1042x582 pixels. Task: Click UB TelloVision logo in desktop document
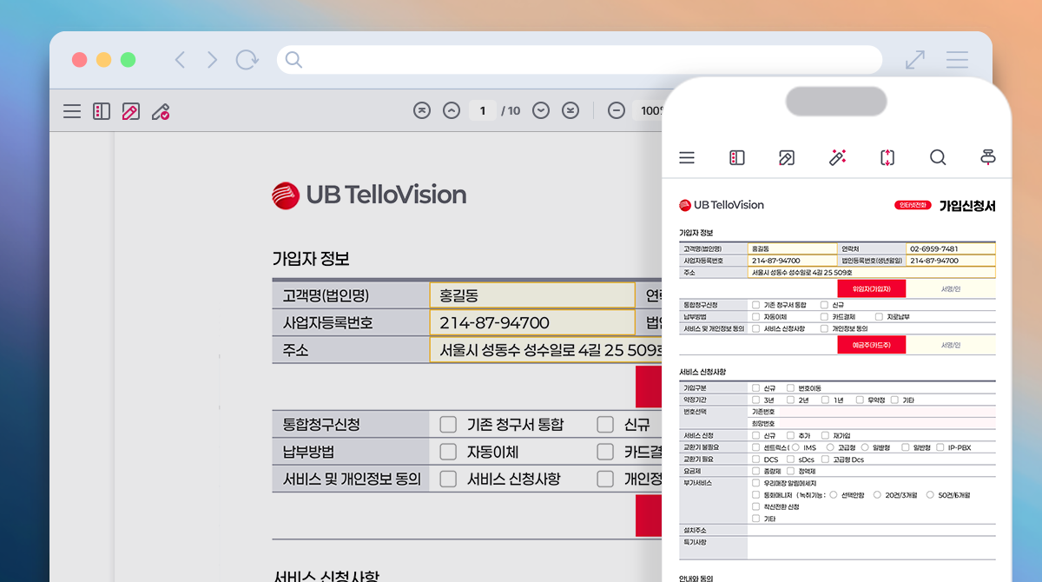click(369, 195)
